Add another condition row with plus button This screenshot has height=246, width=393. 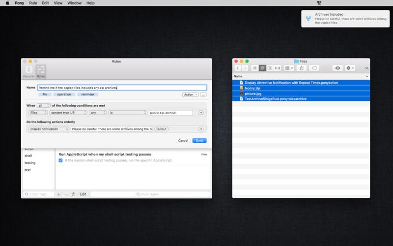201,113
